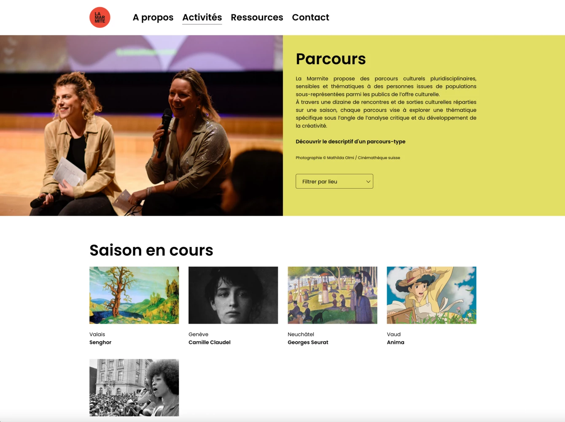Open the A propos menu
Viewport: 565px width, 422px height.
click(x=153, y=17)
